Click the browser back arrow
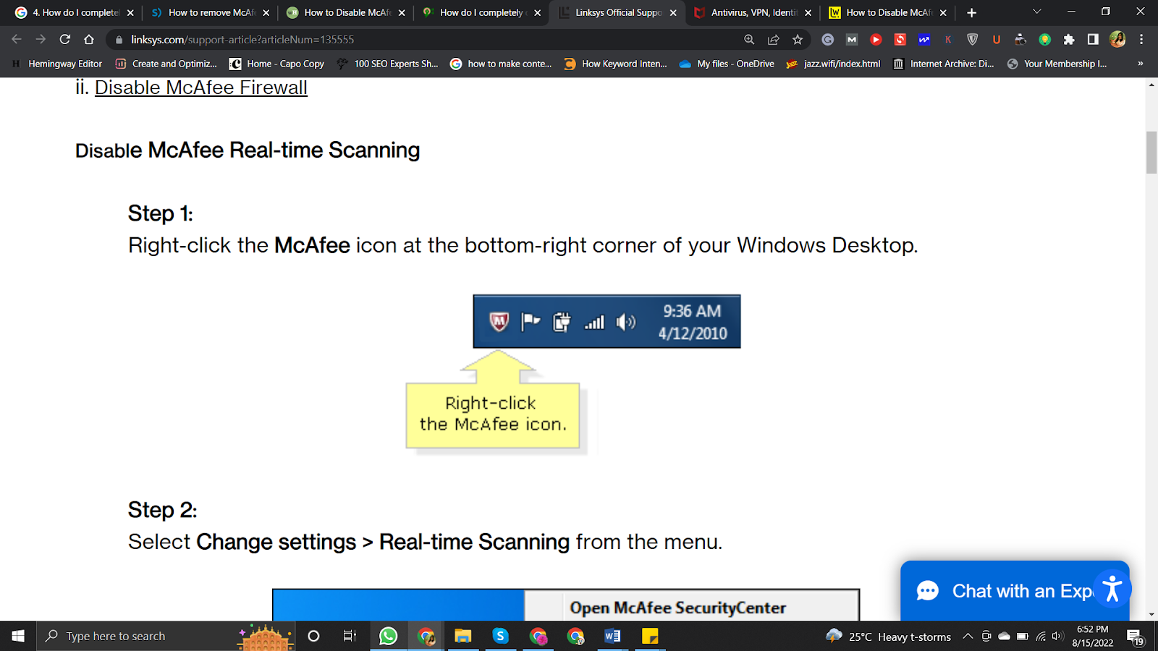The width and height of the screenshot is (1158, 651). click(17, 40)
